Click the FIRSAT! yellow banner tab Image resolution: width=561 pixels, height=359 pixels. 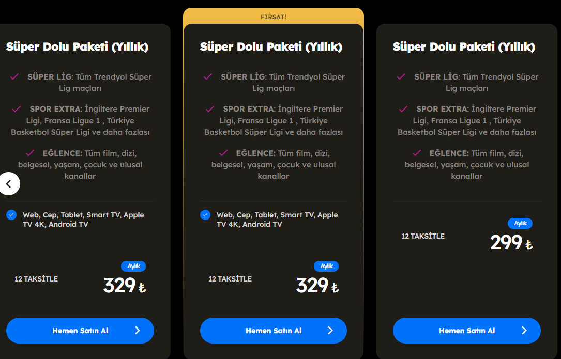(x=274, y=17)
